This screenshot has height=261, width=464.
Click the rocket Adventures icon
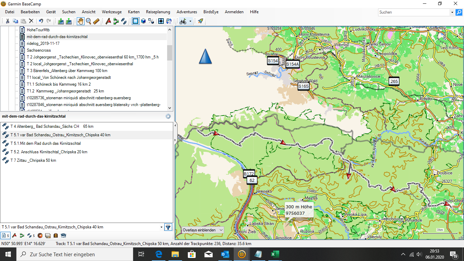(200, 21)
